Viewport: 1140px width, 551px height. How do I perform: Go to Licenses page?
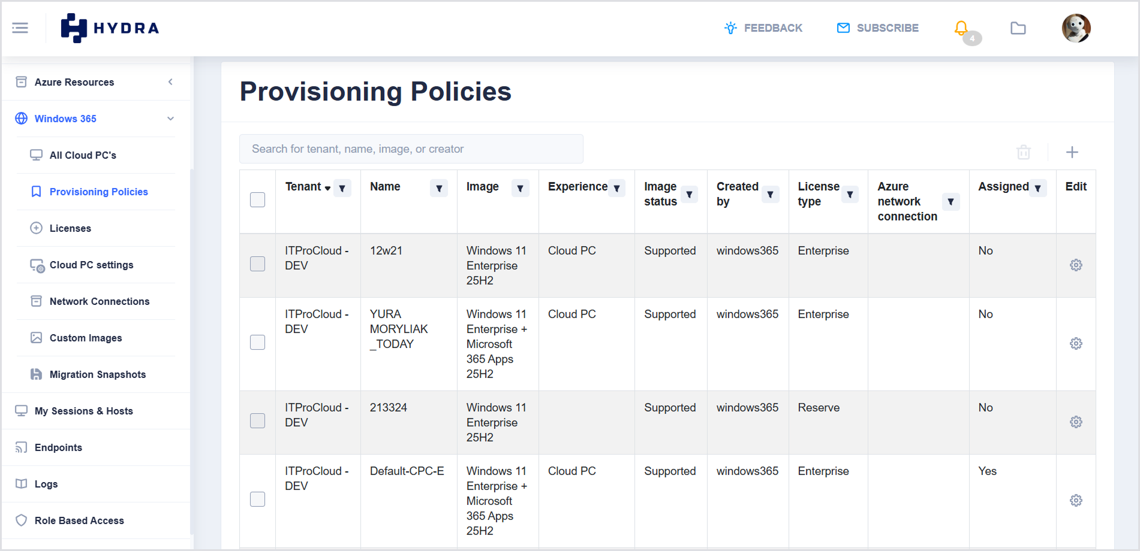(96, 228)
